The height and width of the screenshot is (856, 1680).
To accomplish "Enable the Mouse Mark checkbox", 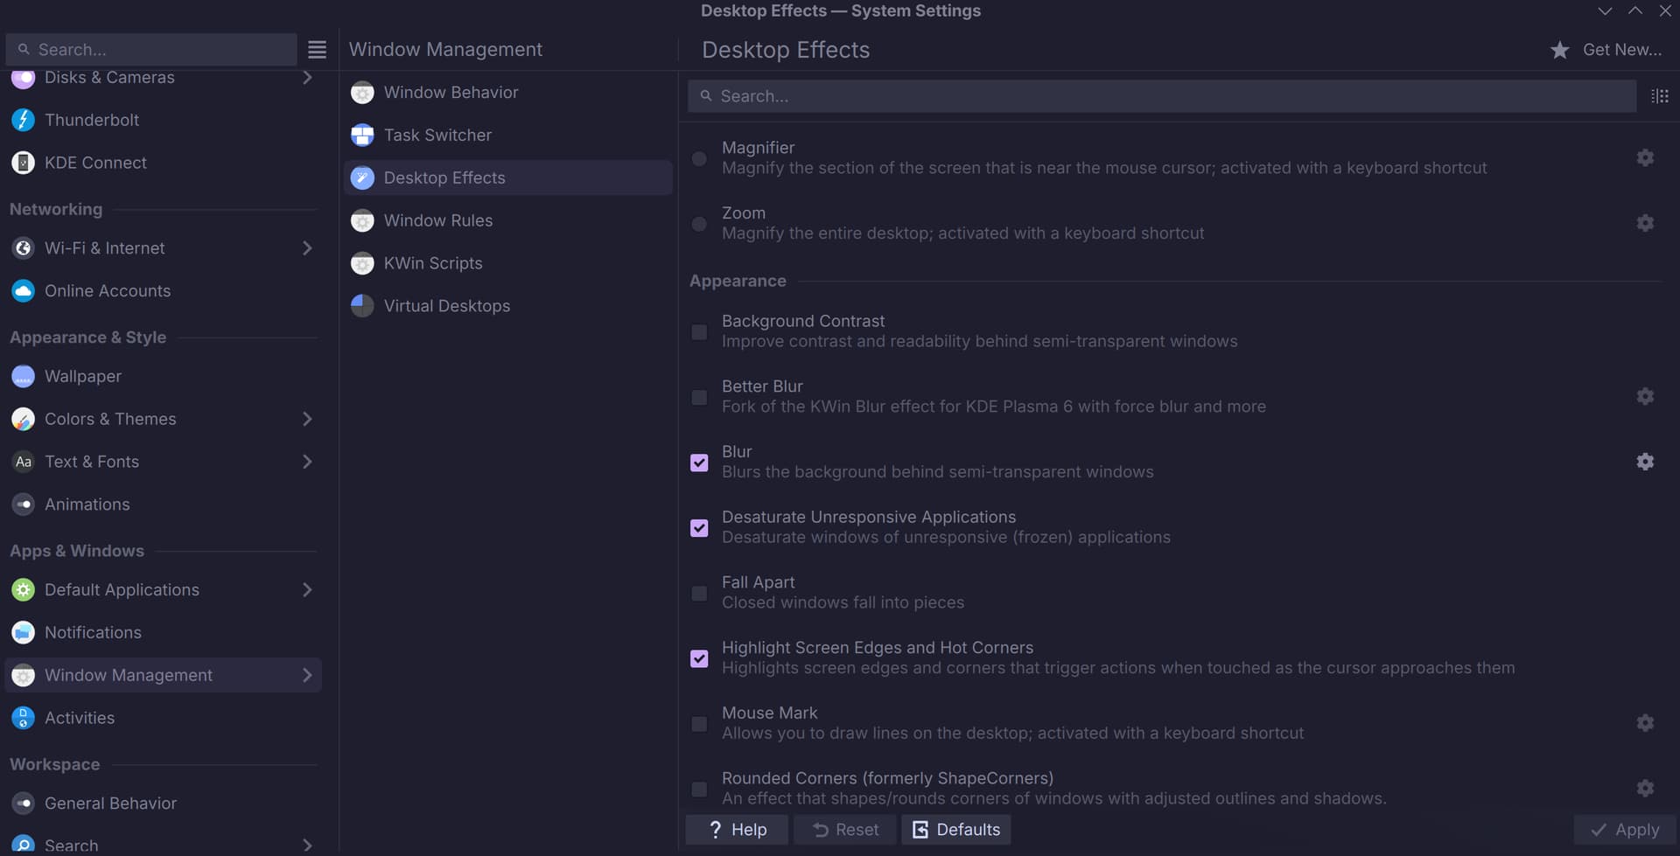I will pos(699,724).
